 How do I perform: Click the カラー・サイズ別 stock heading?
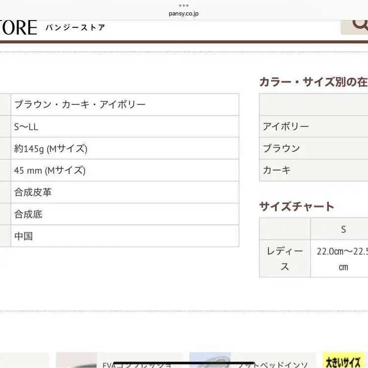coord(314,82)
